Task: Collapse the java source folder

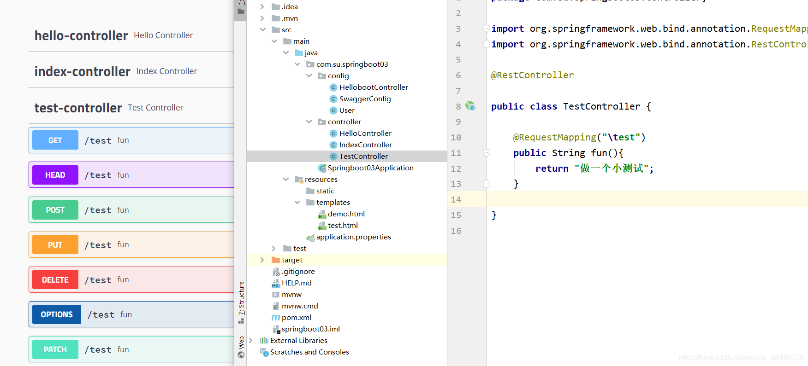Action: pos(286,52)
